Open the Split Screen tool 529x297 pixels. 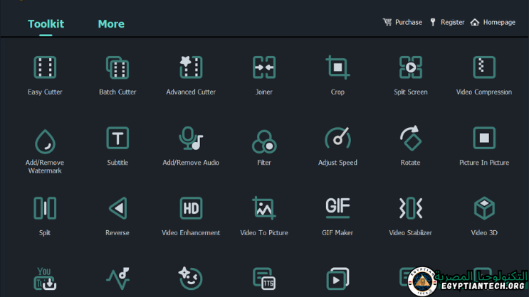click(411, 68)
